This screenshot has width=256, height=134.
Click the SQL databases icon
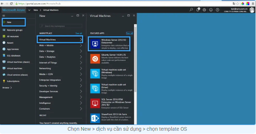coord(4,55)
